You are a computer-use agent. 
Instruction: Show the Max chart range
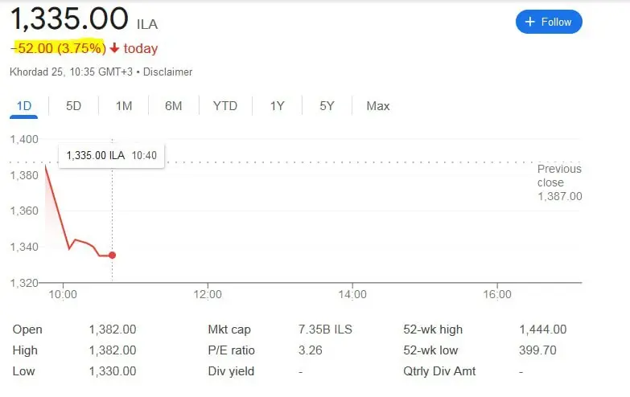tap(377, 106)
